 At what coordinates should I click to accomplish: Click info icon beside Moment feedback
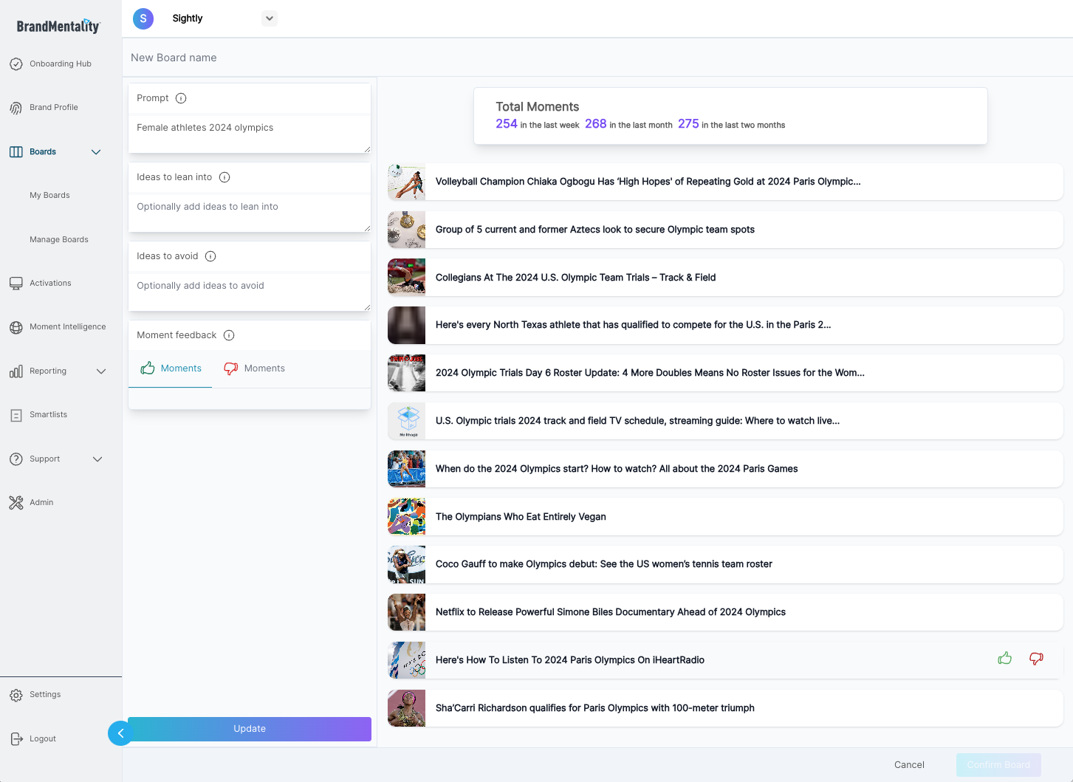(x=229, y=335)
